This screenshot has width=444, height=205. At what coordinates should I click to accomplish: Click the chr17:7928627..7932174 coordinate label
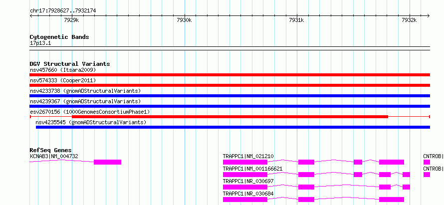[x=63, y=11]
